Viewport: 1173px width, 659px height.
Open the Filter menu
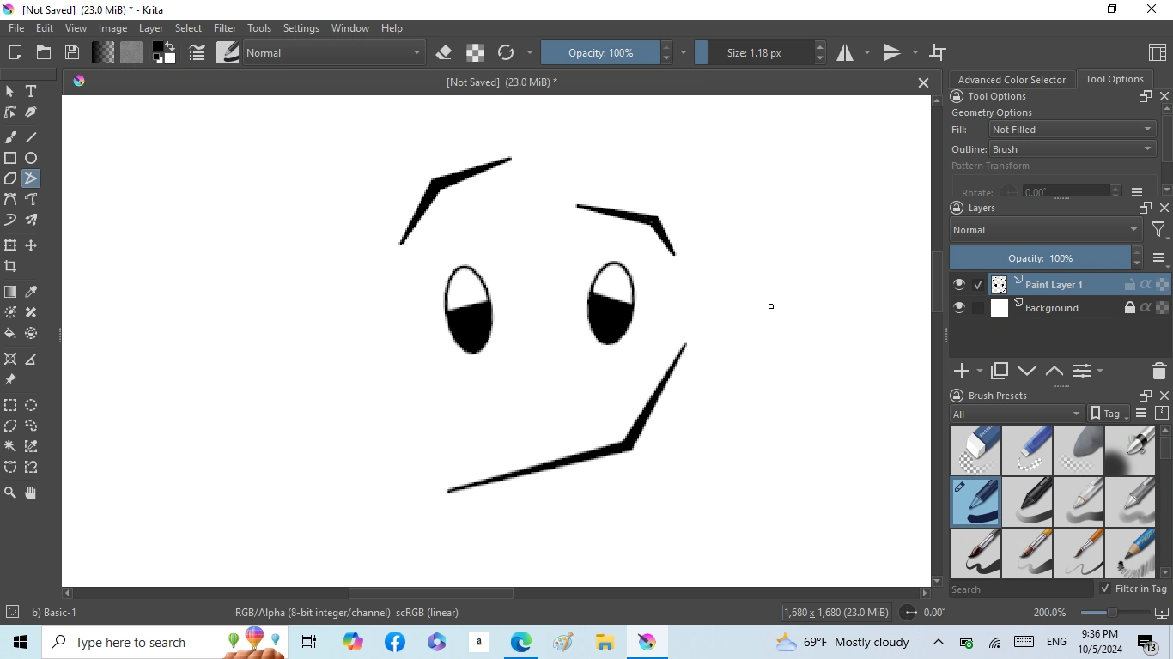pyautogui.click(x=224, y=27)
